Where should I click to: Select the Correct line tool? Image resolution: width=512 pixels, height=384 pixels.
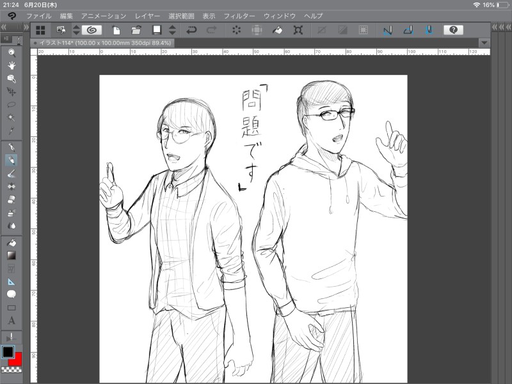[x=12, y=337]
